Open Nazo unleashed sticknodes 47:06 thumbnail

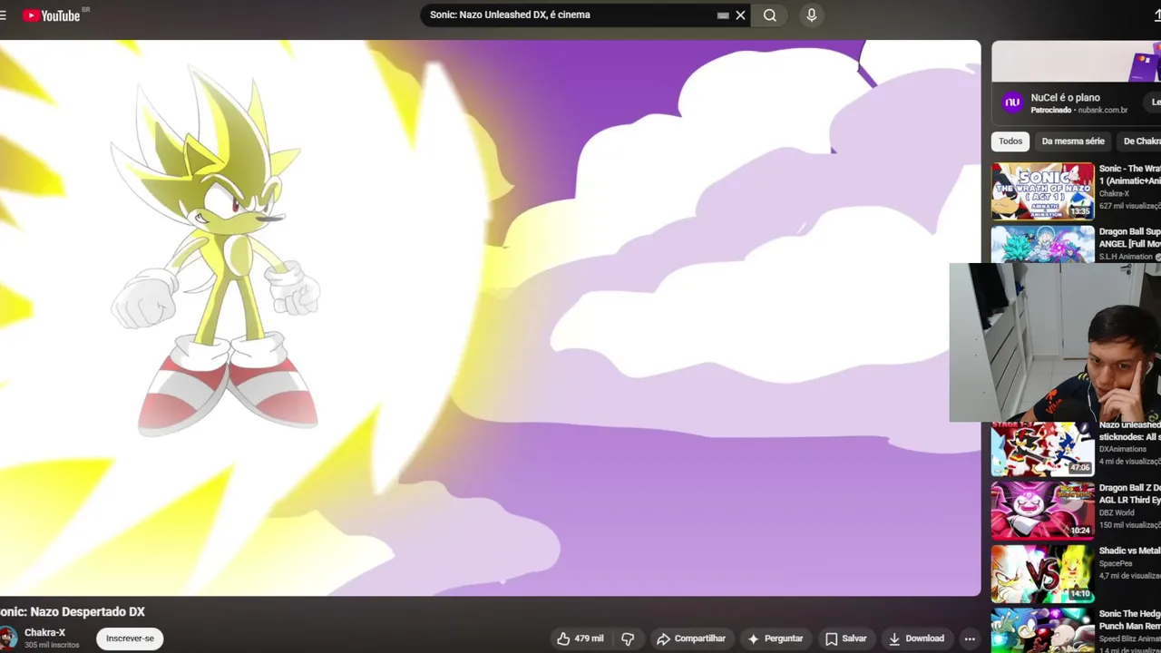[1043, 449]
